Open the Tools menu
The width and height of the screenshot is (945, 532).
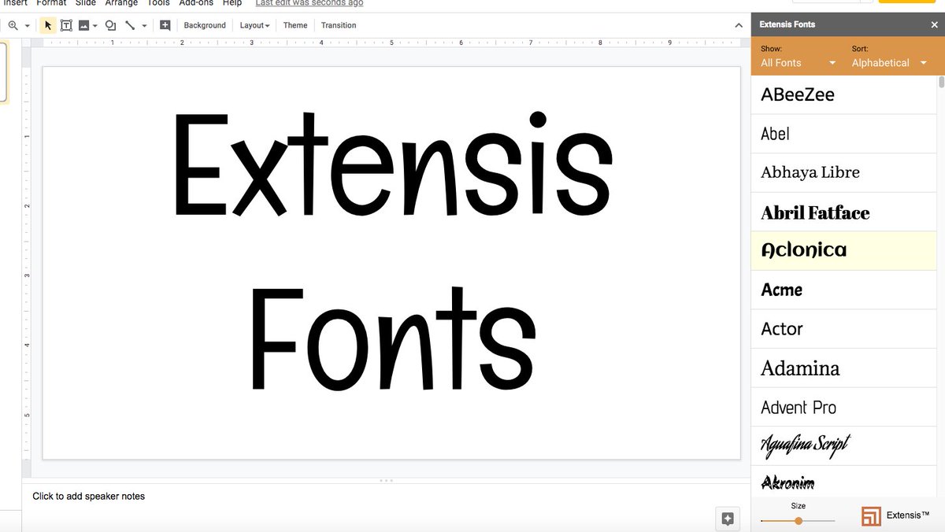point(158,3)
